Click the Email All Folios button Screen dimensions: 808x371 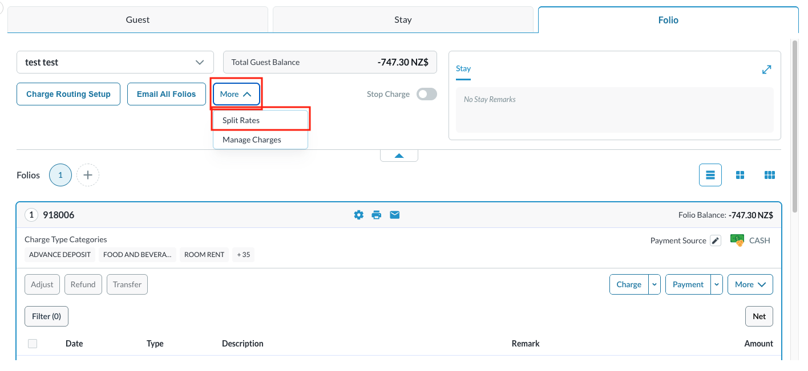tap(166, 94)
